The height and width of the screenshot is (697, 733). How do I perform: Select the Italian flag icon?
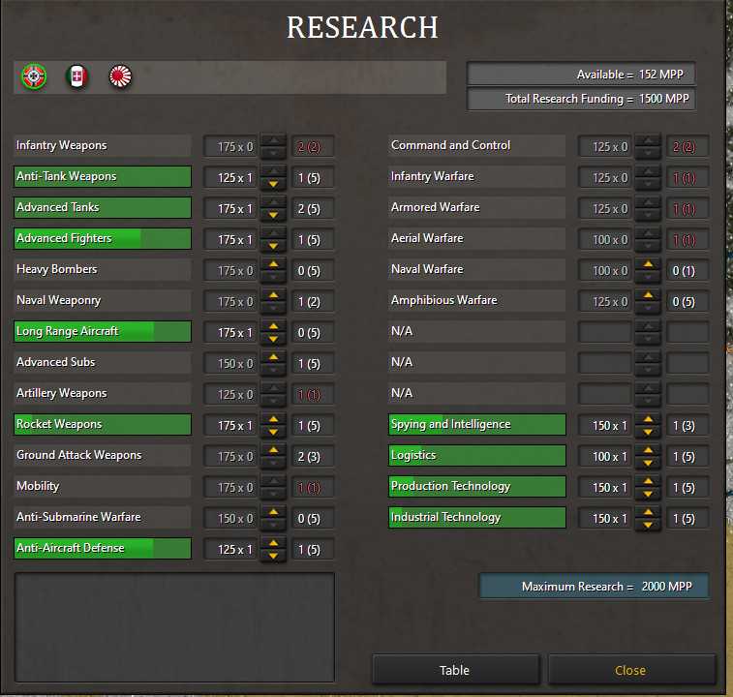pyautogui.click(x=77, y=76)
